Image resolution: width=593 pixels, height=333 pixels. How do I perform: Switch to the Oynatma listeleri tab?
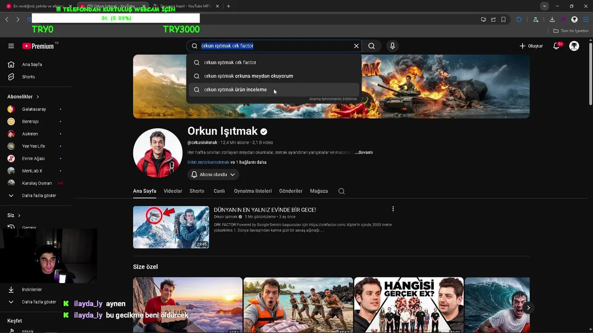(x=253, y=191)
